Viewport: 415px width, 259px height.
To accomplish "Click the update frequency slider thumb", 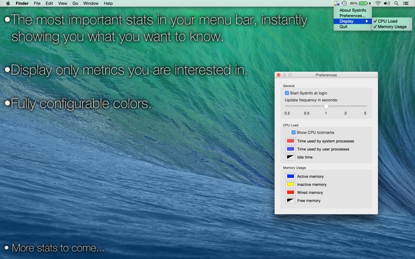I will pos(326,107).
